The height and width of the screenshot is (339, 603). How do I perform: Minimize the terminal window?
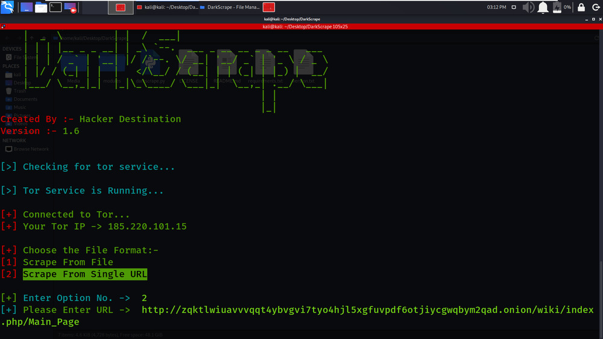[587, 19]
